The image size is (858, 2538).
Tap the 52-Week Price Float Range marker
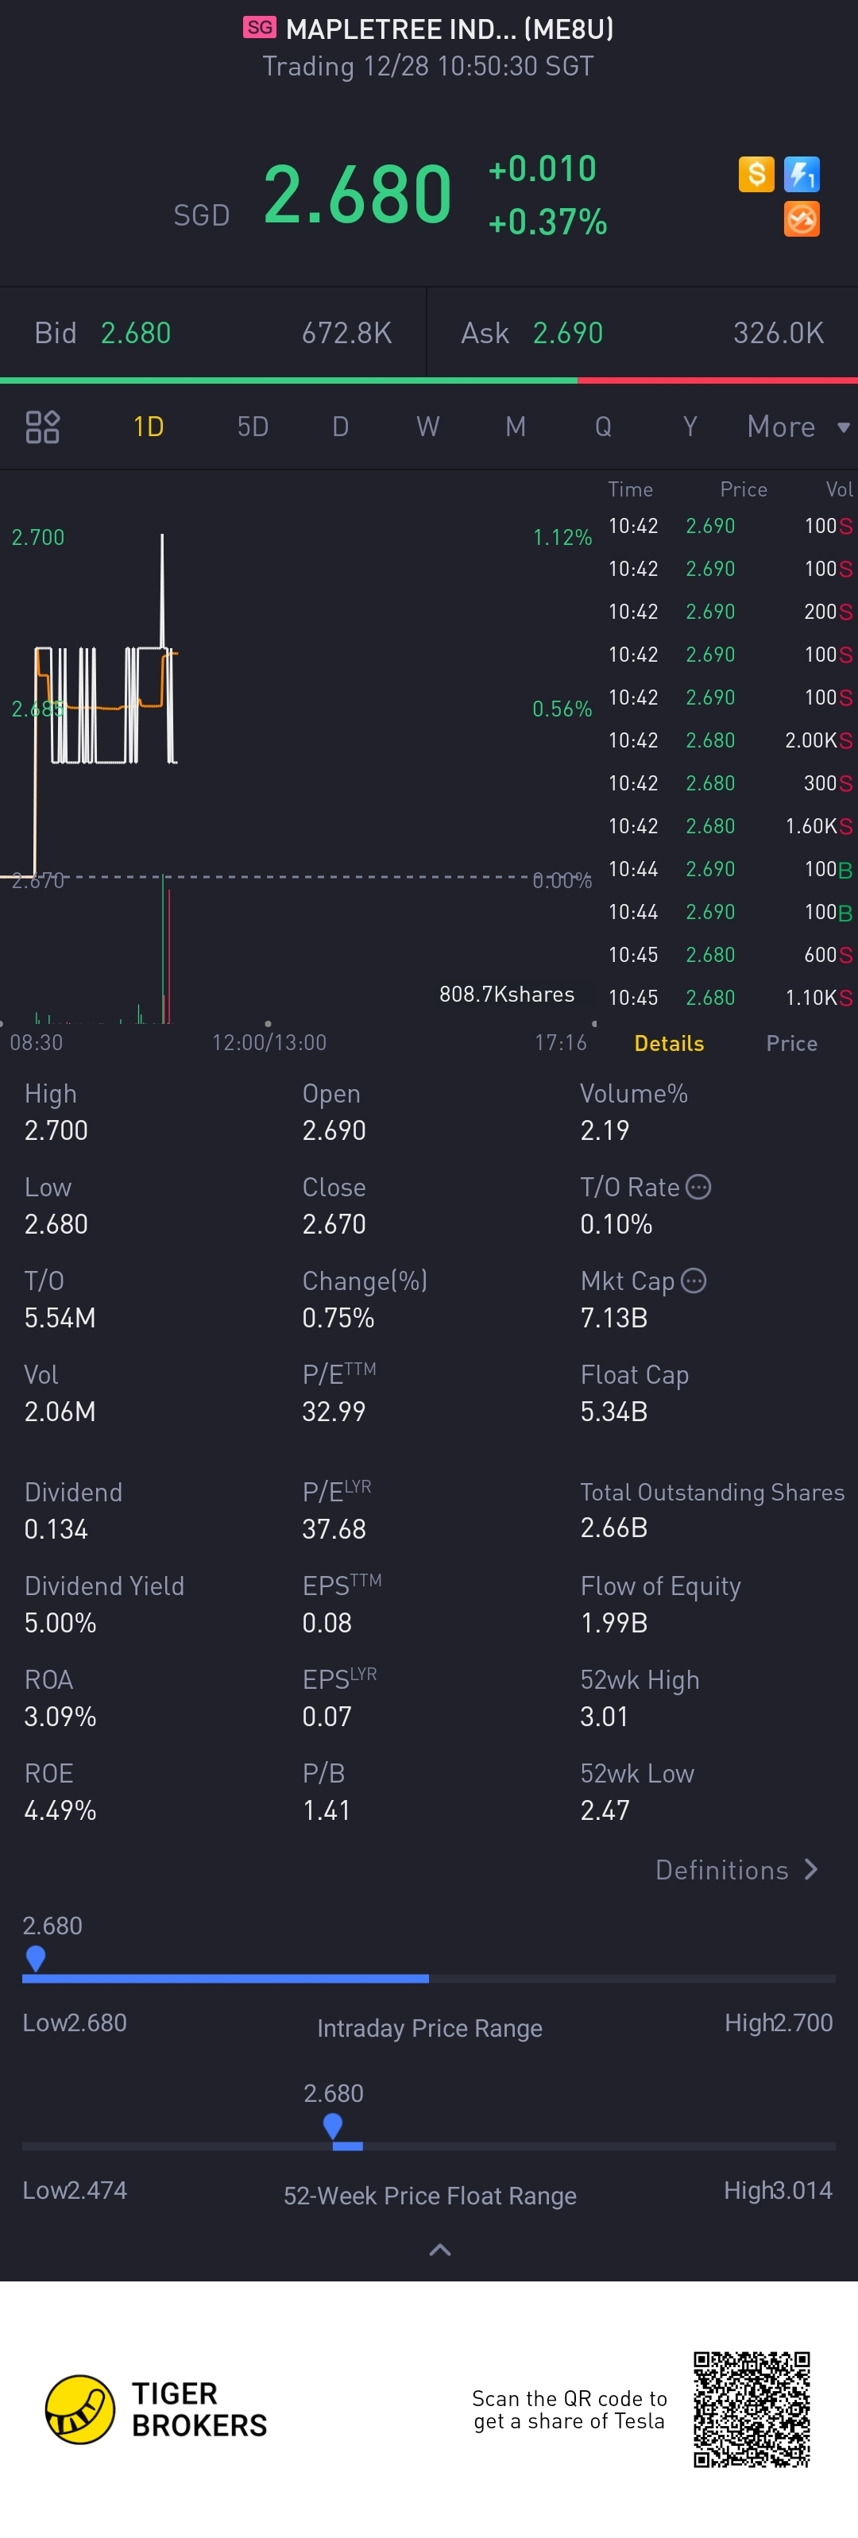pos(333,2125)
